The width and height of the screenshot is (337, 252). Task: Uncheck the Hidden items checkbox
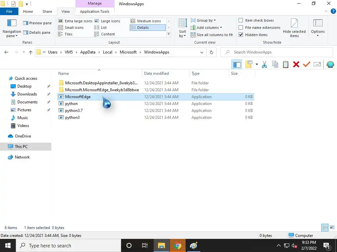click(x=241, y=35)
